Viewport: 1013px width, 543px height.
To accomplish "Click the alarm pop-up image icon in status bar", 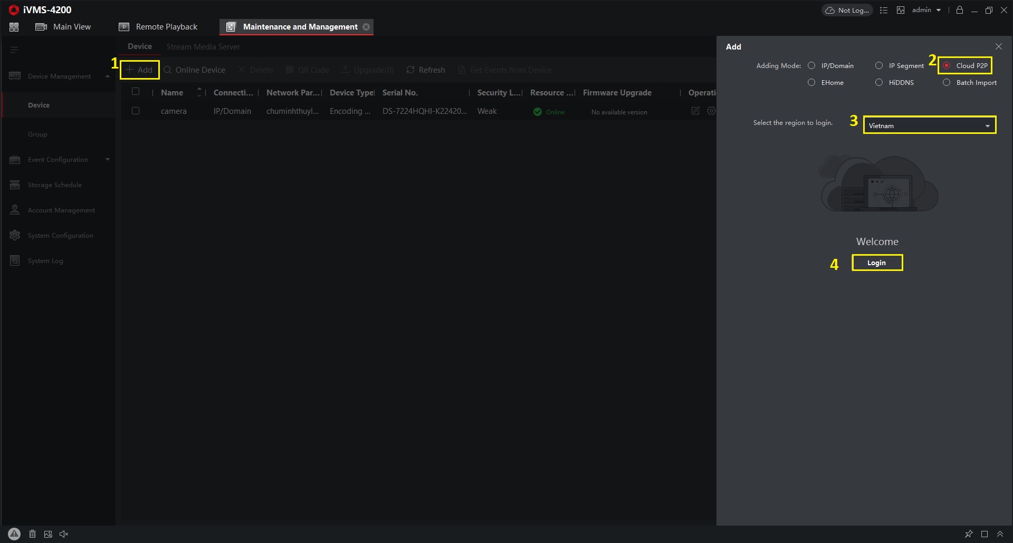I will click(48, 534).
